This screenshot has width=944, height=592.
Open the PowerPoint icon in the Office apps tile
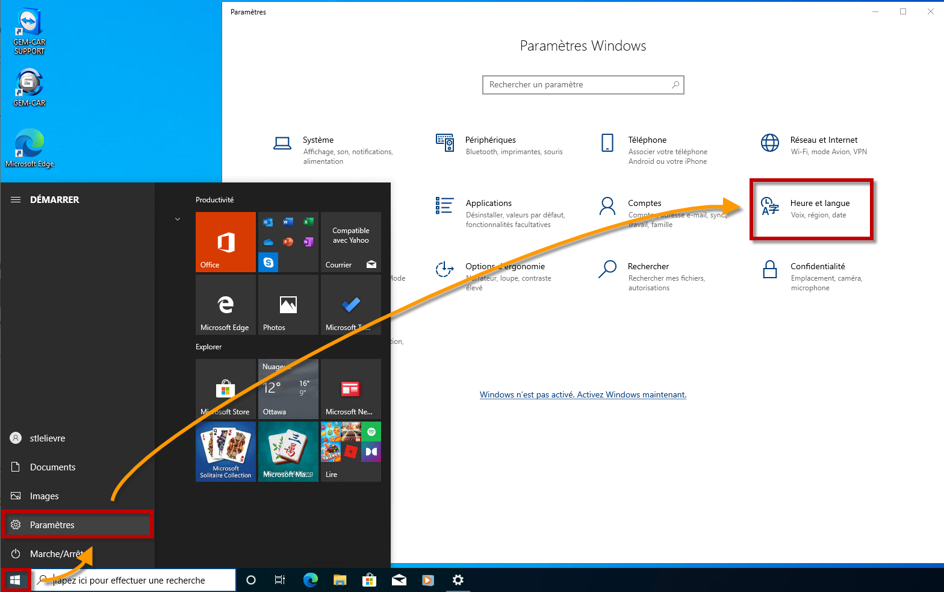point(288,242)
